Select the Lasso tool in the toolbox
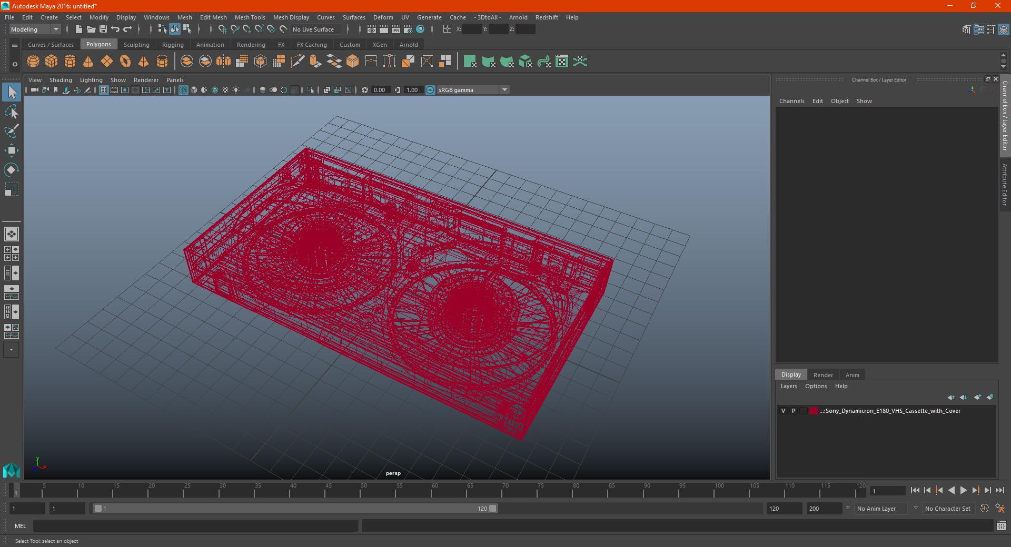This screenshot has width=1011, height=547. (x=11, y=112)
